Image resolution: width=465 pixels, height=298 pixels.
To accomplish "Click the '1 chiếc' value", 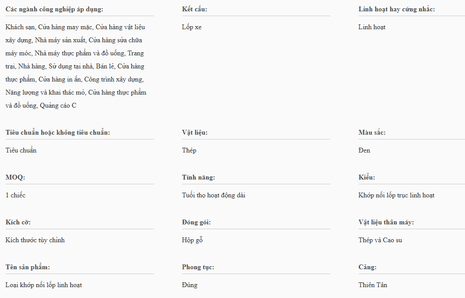I will coord(16,195).
